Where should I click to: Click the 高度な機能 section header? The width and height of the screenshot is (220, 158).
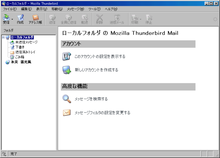[128, 87]
